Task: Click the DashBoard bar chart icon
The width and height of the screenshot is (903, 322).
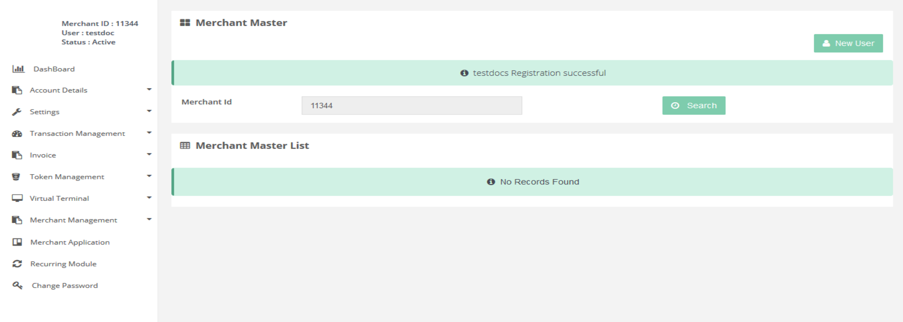Action: (x=18, y=69)
